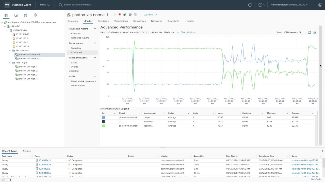Image resolution: width=325 pixels, height=182 pixels.
Task: Open the Hosts and Clusters inventory view
Action: pos(6,15)
